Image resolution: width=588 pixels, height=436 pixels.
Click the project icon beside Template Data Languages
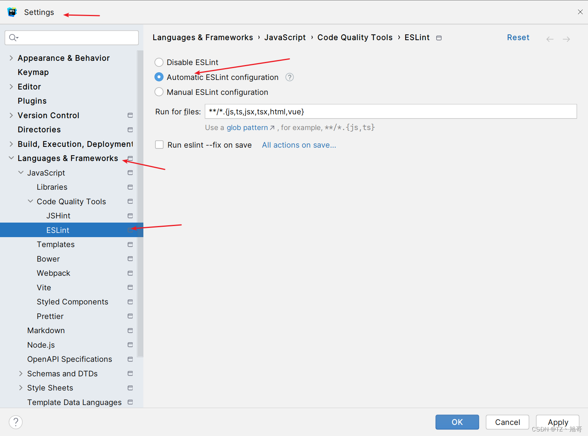pos(130,402)
